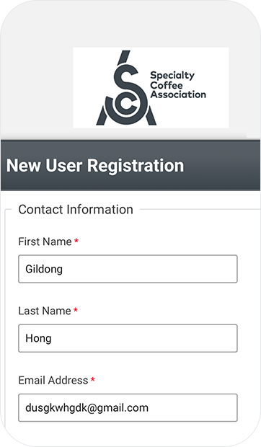Click the 'Association' word in the logo
261x447 pixels.
(x=178, y=94)
